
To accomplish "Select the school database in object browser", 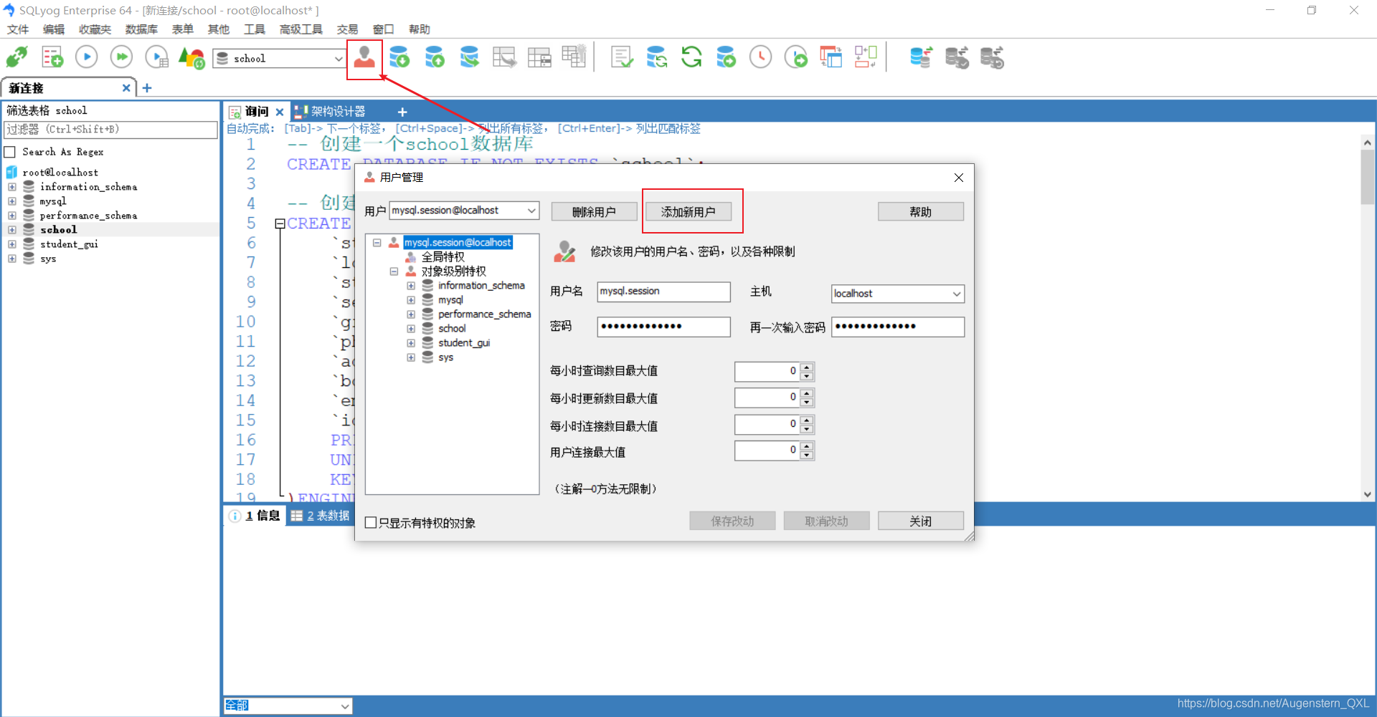I will click(58, 230).
